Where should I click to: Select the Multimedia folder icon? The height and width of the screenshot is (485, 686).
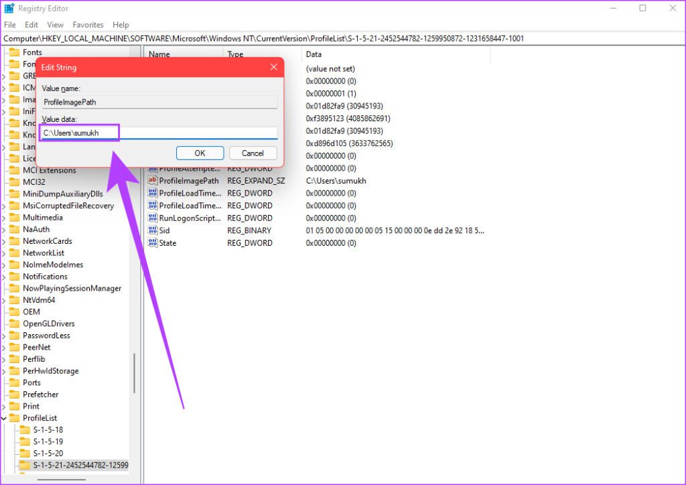click(x=15, y=217)
